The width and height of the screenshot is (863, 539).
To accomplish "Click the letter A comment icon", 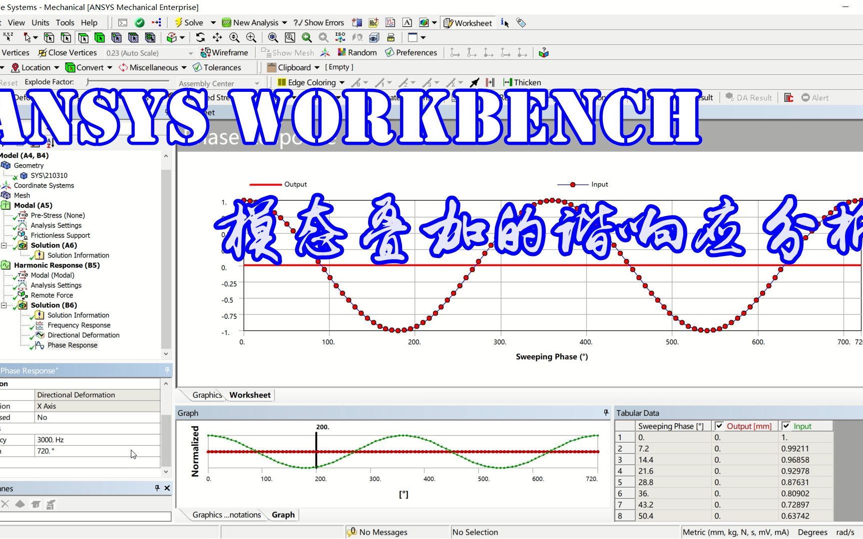I will [x=408, y=22].
